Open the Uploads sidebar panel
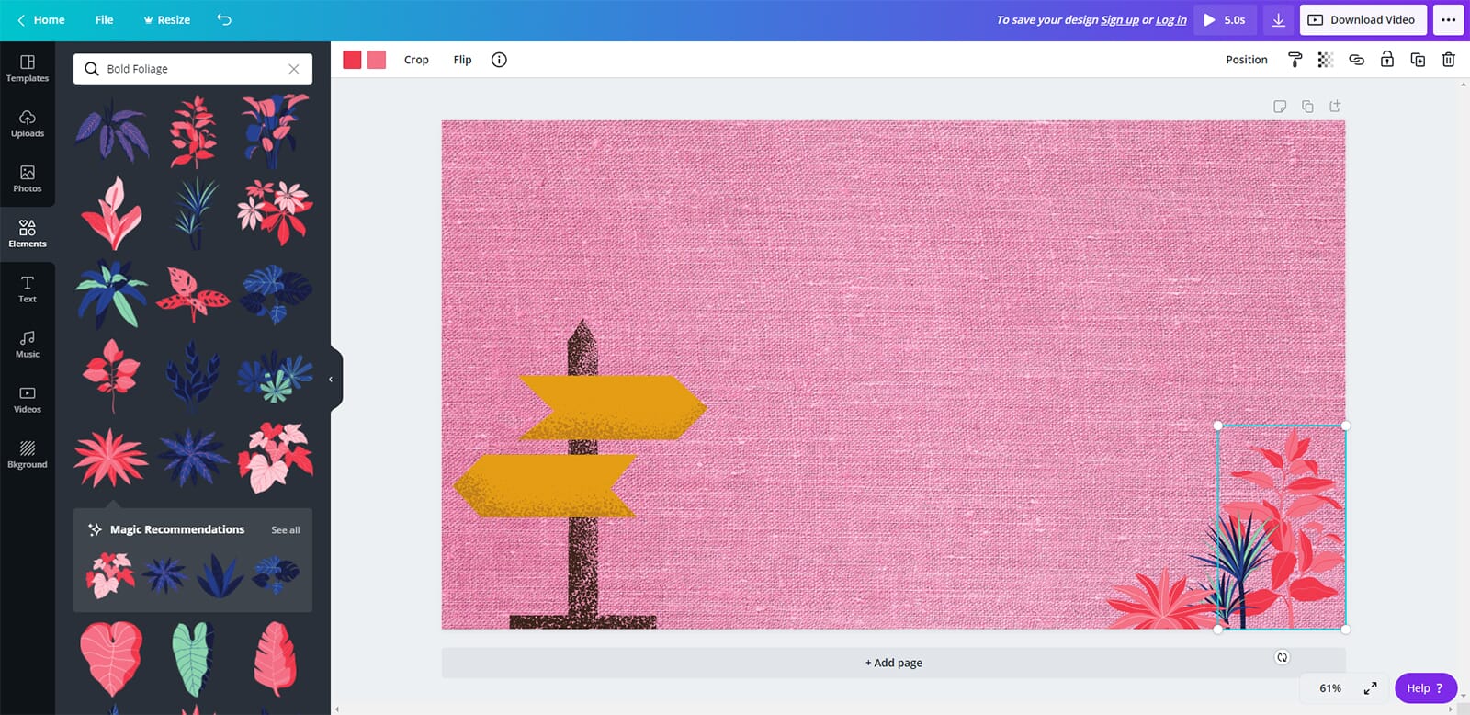The image size is (1470, 715). [28, 123]
